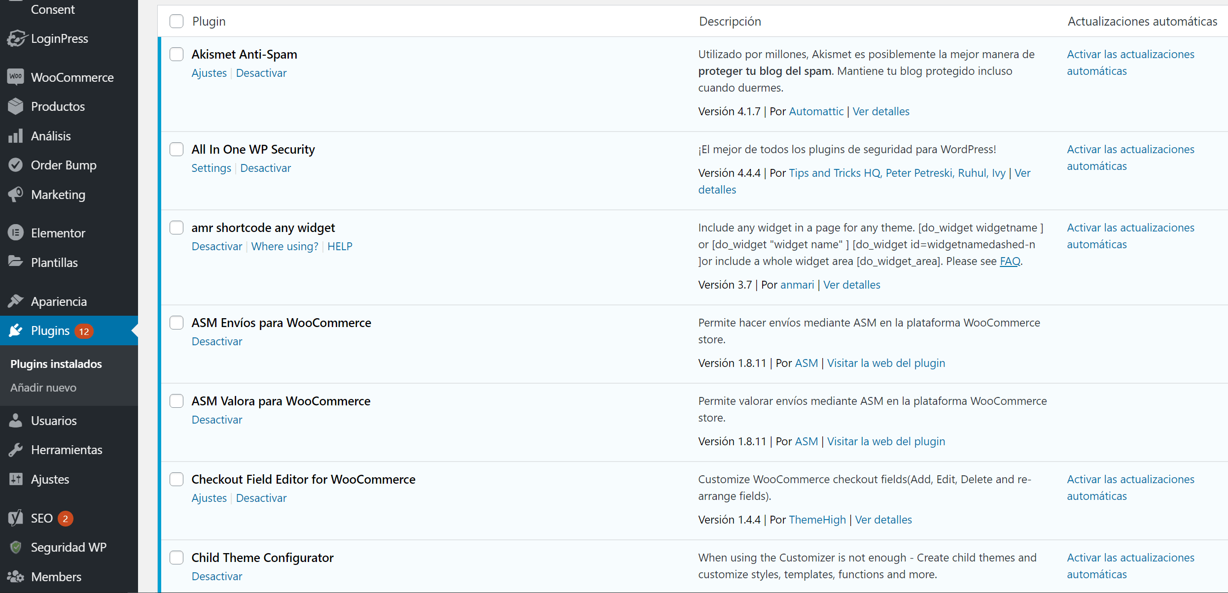Deactivate ASM Envíos para WooCommerce

(217, 341)
